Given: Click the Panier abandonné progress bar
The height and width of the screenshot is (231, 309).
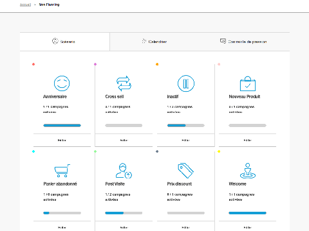Looking at the screenshot, I should tap(62, 213).
